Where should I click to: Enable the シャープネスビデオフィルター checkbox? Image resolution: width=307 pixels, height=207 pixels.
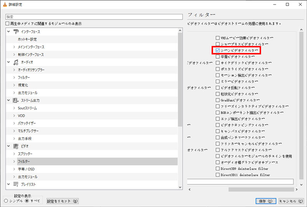pyautogui.click(x=218, y=44)
